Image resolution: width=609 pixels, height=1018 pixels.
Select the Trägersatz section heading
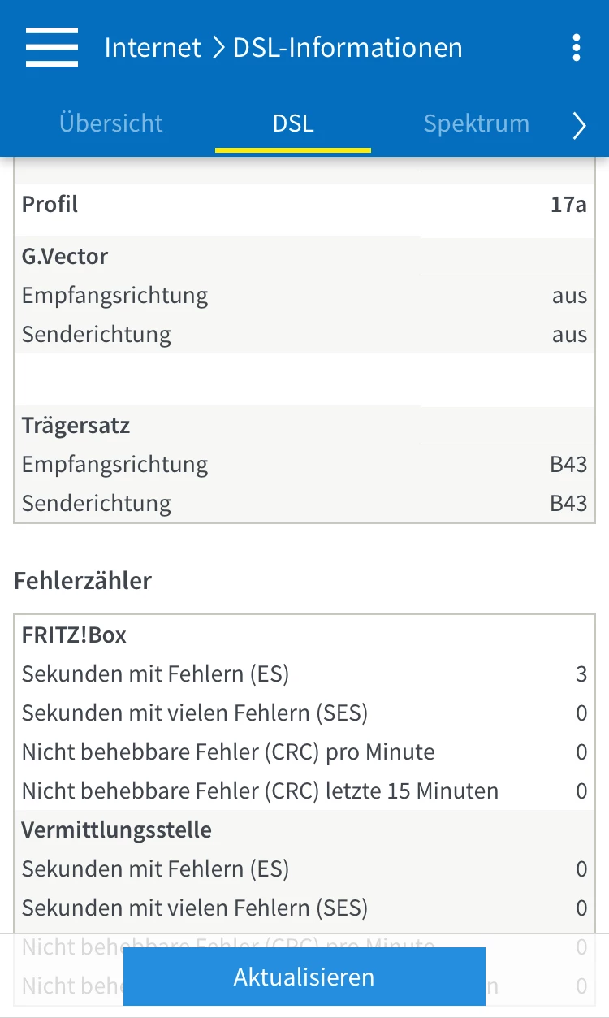76,425
